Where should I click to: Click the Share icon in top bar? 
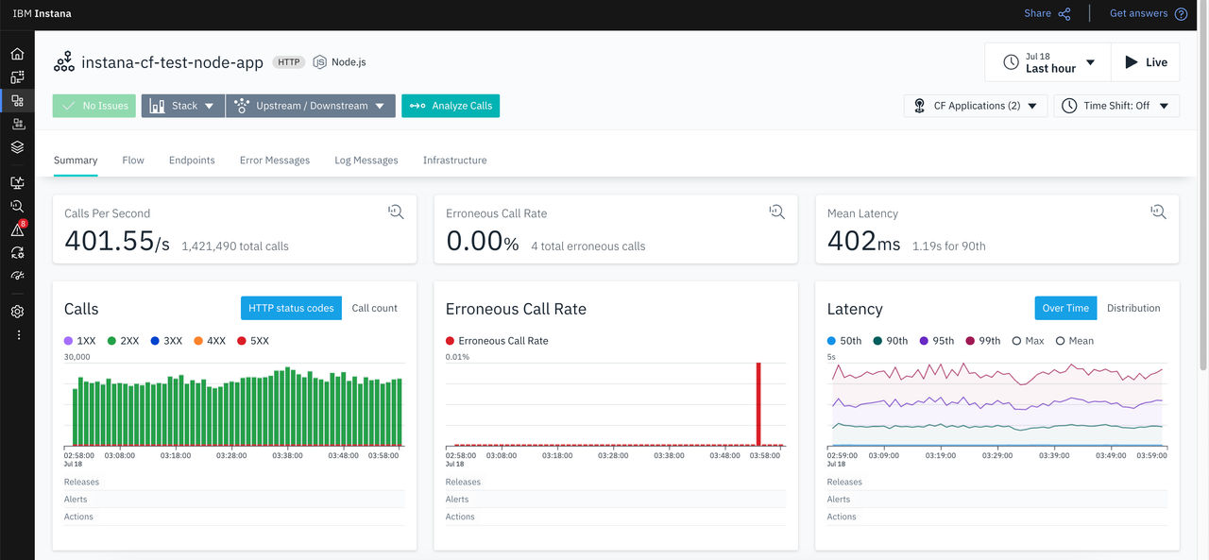pos(1064,13)
